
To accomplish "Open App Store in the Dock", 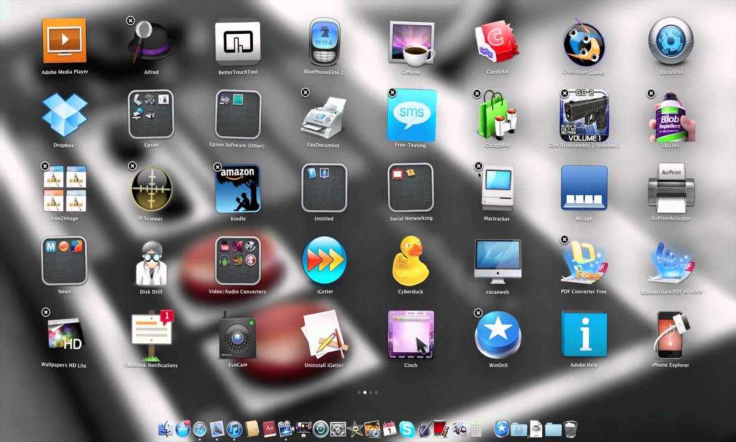I will pyautogui.click(x=183, y=428).
